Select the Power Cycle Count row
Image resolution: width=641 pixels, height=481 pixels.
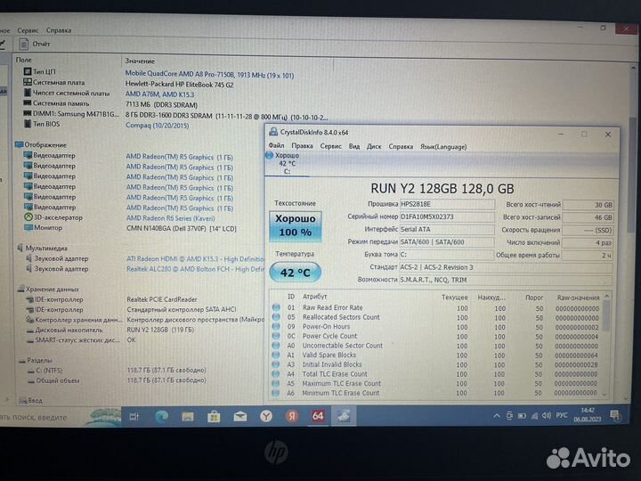436,336
